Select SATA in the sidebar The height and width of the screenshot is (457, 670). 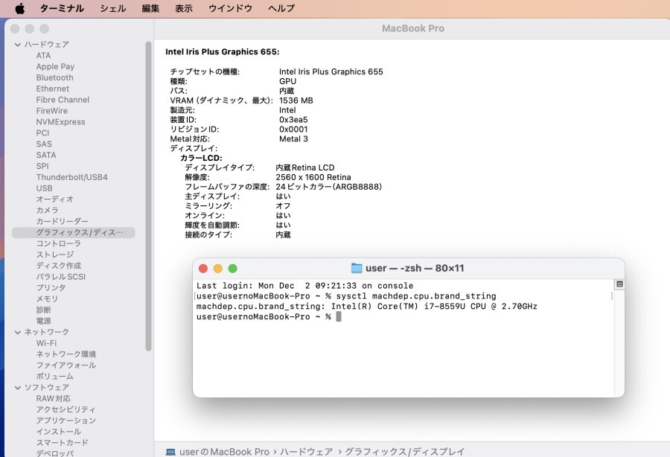coord(46,155)
